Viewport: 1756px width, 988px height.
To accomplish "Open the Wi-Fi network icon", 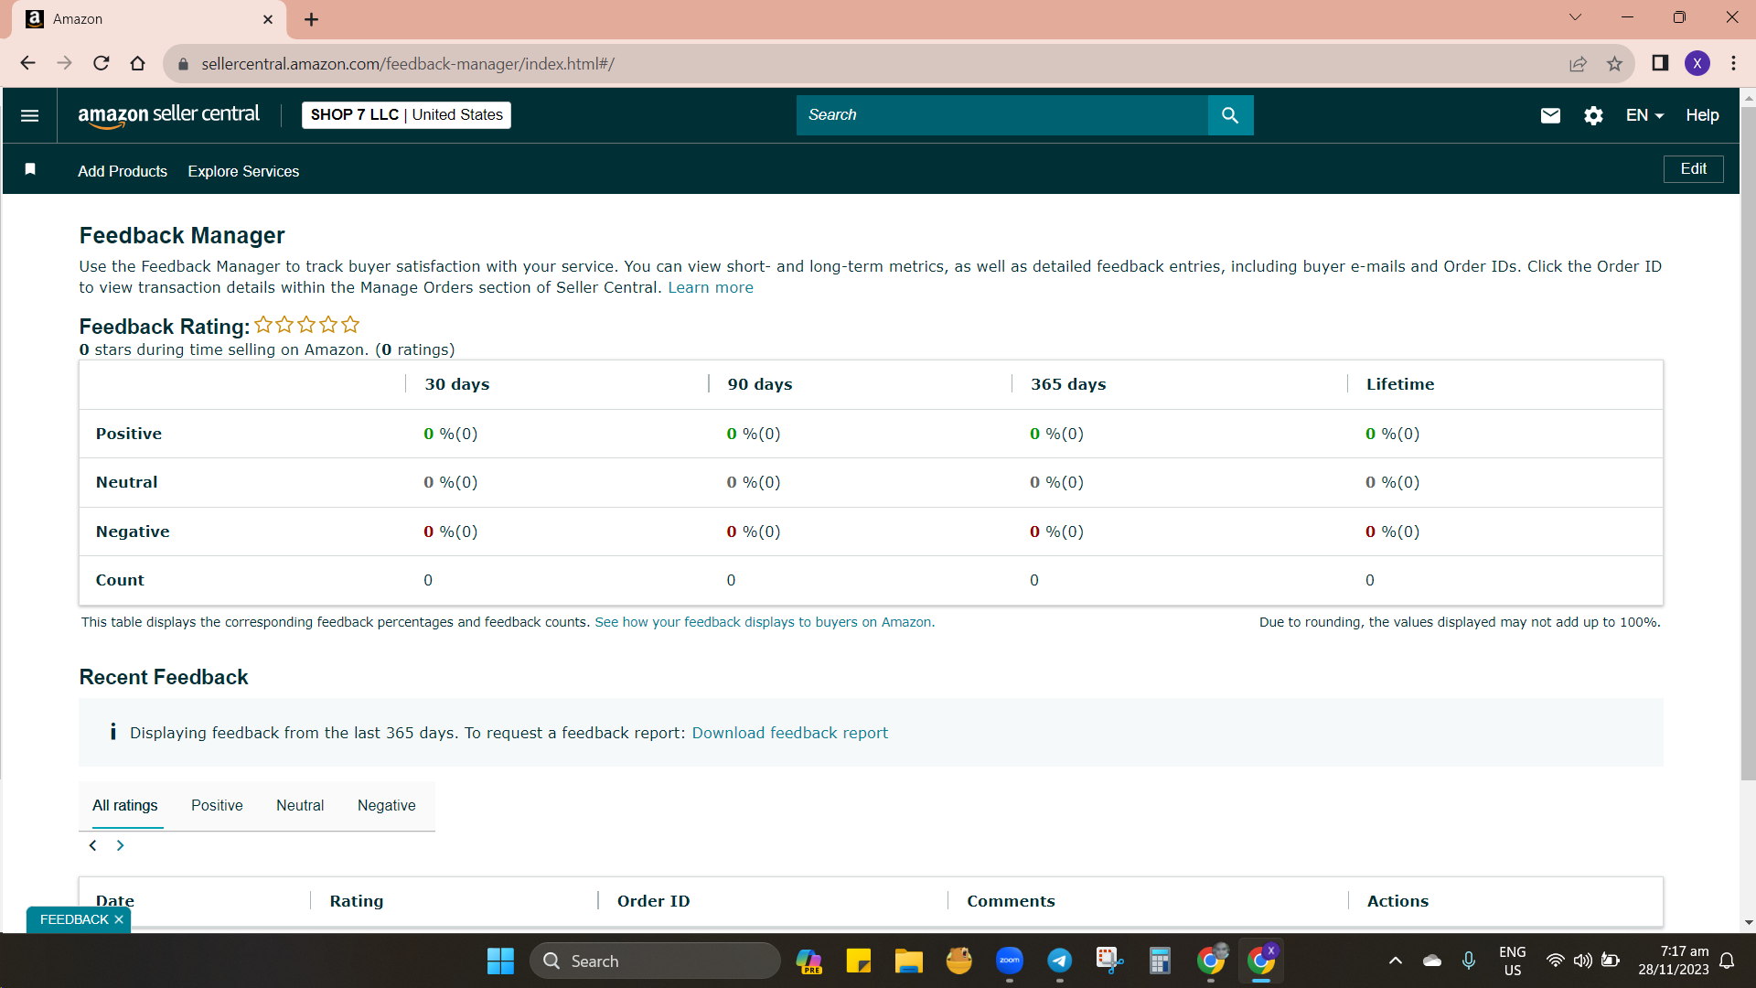I will point(1555,961).
